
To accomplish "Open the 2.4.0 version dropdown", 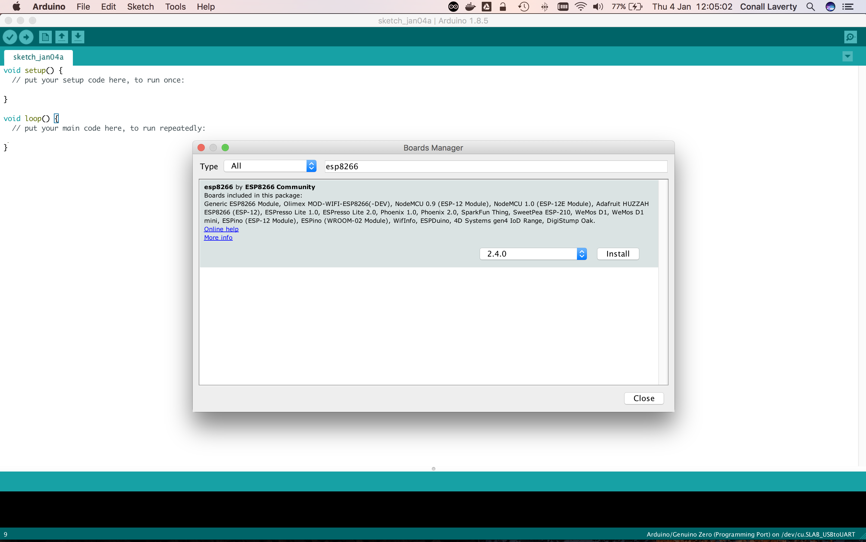I will coord(533,254).
